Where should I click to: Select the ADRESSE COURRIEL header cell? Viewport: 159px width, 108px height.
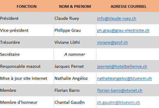[x=128, y=6]
